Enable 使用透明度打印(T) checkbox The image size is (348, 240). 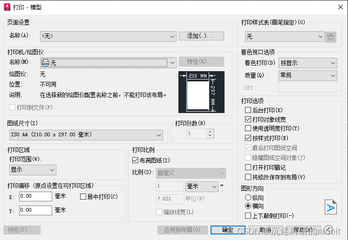pos(248,128)
